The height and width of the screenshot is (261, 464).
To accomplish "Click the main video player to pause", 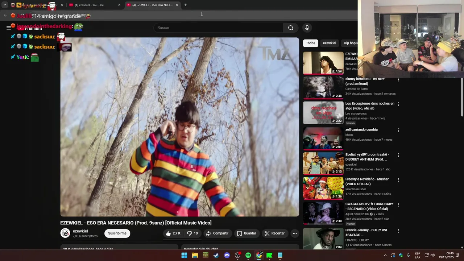I will (x=179, y=127).
